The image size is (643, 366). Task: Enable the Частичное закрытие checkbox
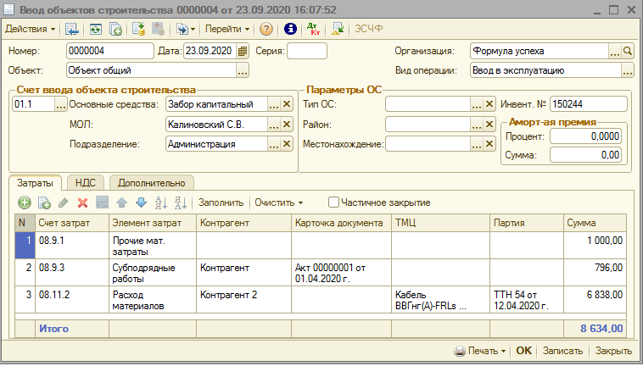(x=333, y=202)
